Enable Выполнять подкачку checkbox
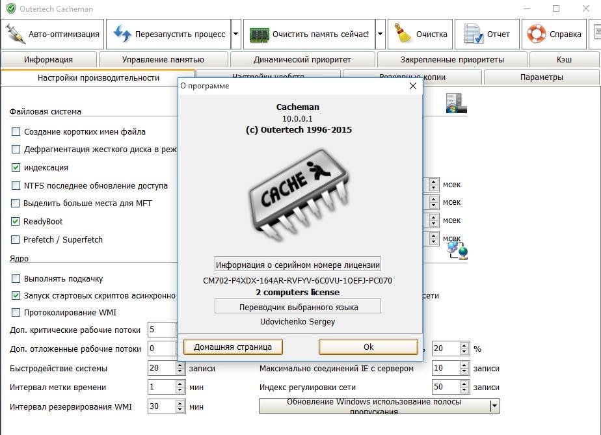 (x=16, y=279)
